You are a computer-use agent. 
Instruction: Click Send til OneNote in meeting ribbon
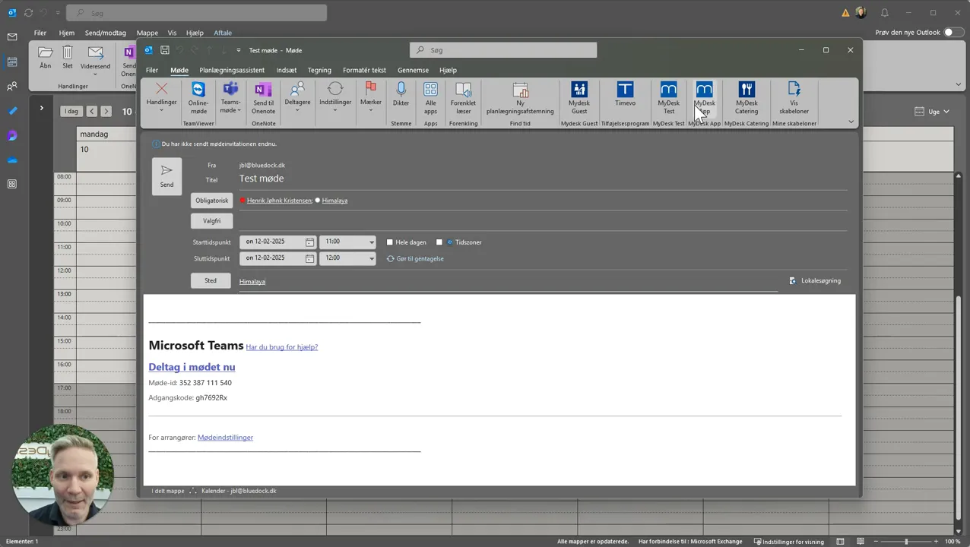click(264, 98)
